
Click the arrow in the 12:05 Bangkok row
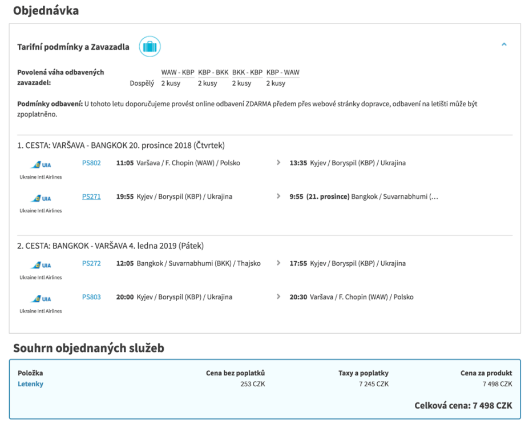(278, 263)
